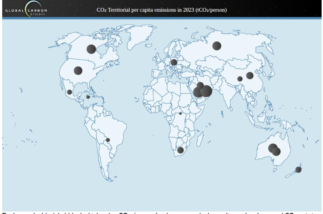Click the emissions bubble over South Africa
This screenshot has width=323, height=214.
(x=180, y=151)
